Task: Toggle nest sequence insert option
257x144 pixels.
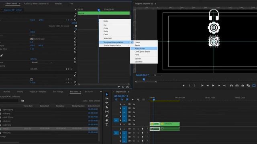Action: click(116, 100)
